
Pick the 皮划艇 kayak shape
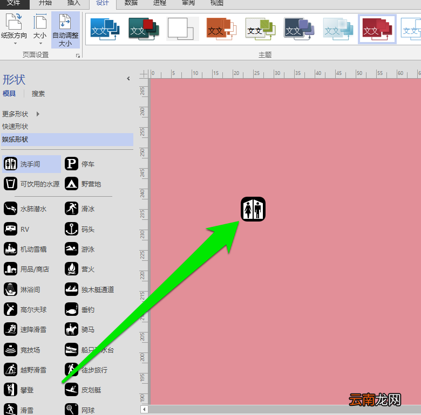83,390
